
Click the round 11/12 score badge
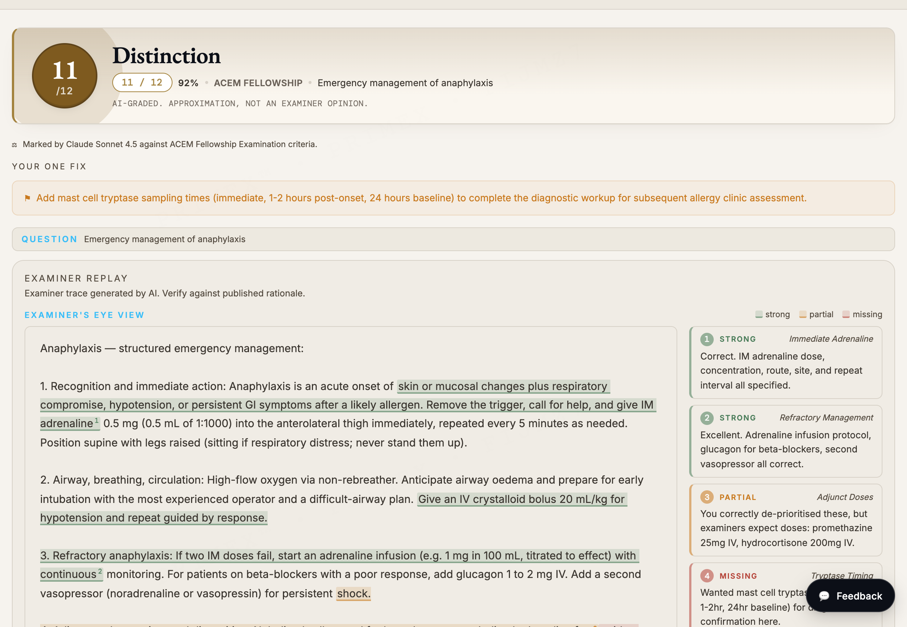click(x=64, y=76)
